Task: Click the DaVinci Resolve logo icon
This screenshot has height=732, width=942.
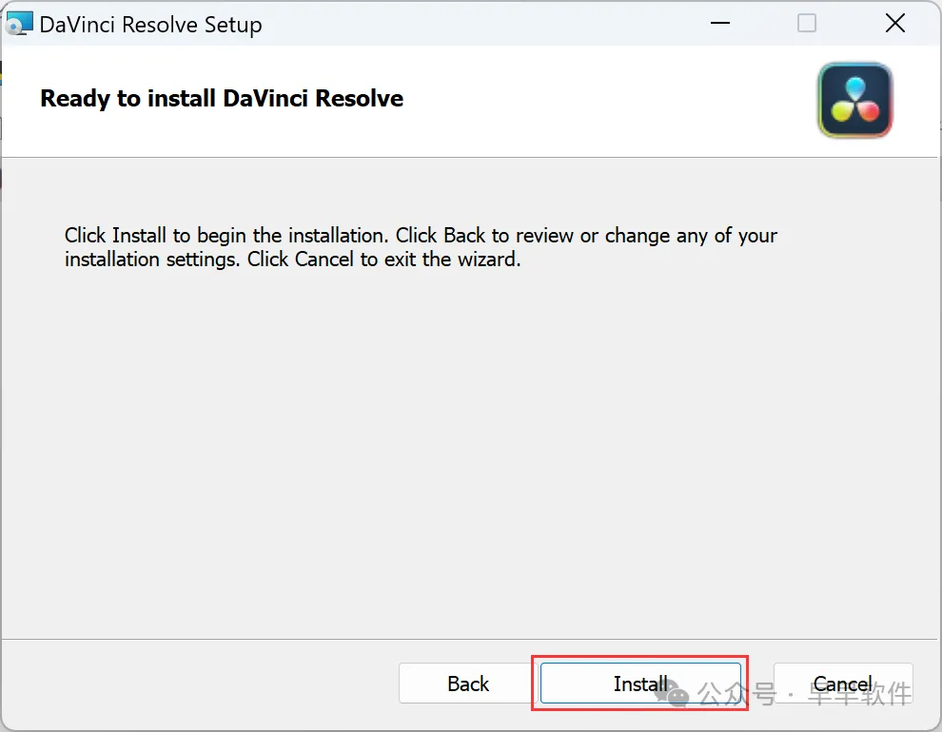Action: coord(854,100)
